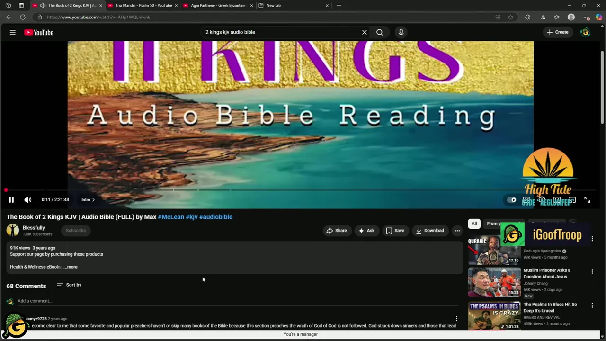
Task: Open options for bunyz9728 comment
Action: coord(456,319)
